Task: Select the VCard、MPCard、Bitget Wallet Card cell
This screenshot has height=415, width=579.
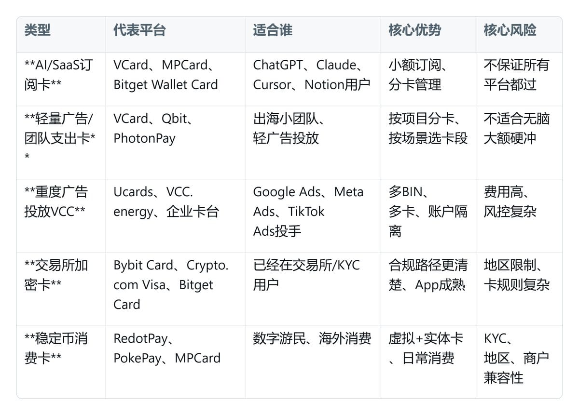Action: click(175, 80)
